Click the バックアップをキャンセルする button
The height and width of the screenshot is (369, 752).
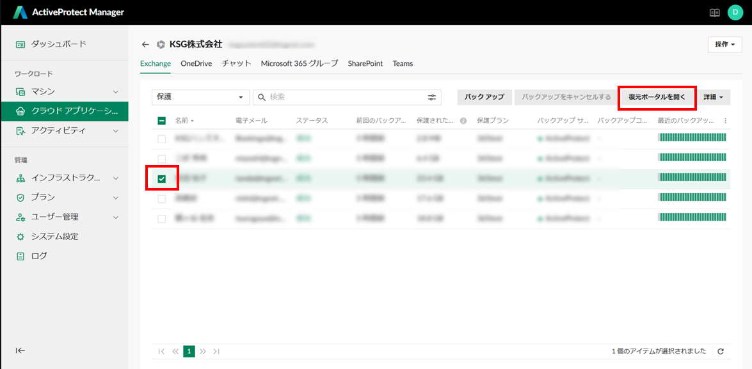tap(566, 97)
